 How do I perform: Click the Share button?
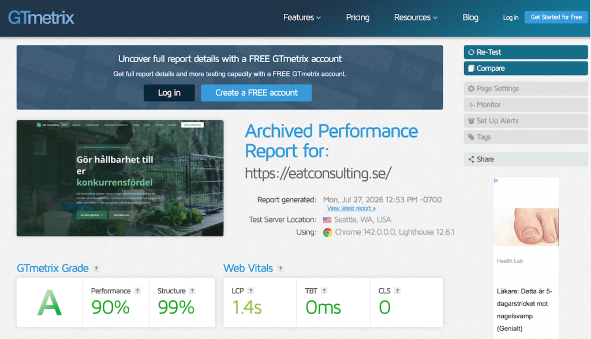coord(526,159)
